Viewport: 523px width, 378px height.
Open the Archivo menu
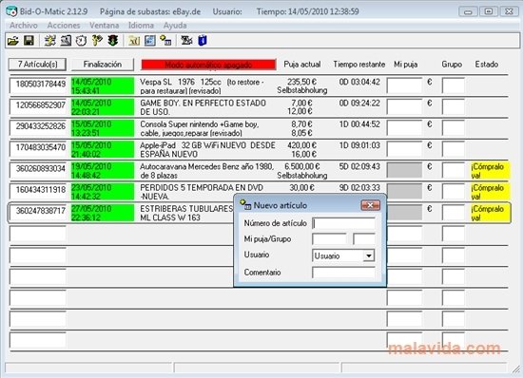pyautogui.click(x=24, y=26)
